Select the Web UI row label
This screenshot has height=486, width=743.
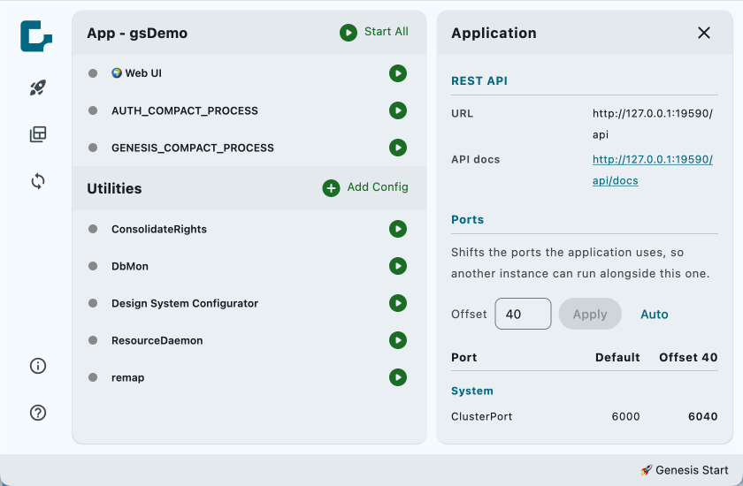(143, 73)
